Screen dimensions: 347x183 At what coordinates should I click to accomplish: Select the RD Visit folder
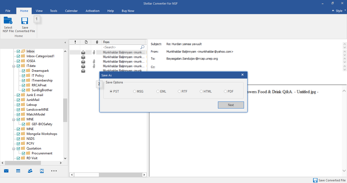point(32,158)
